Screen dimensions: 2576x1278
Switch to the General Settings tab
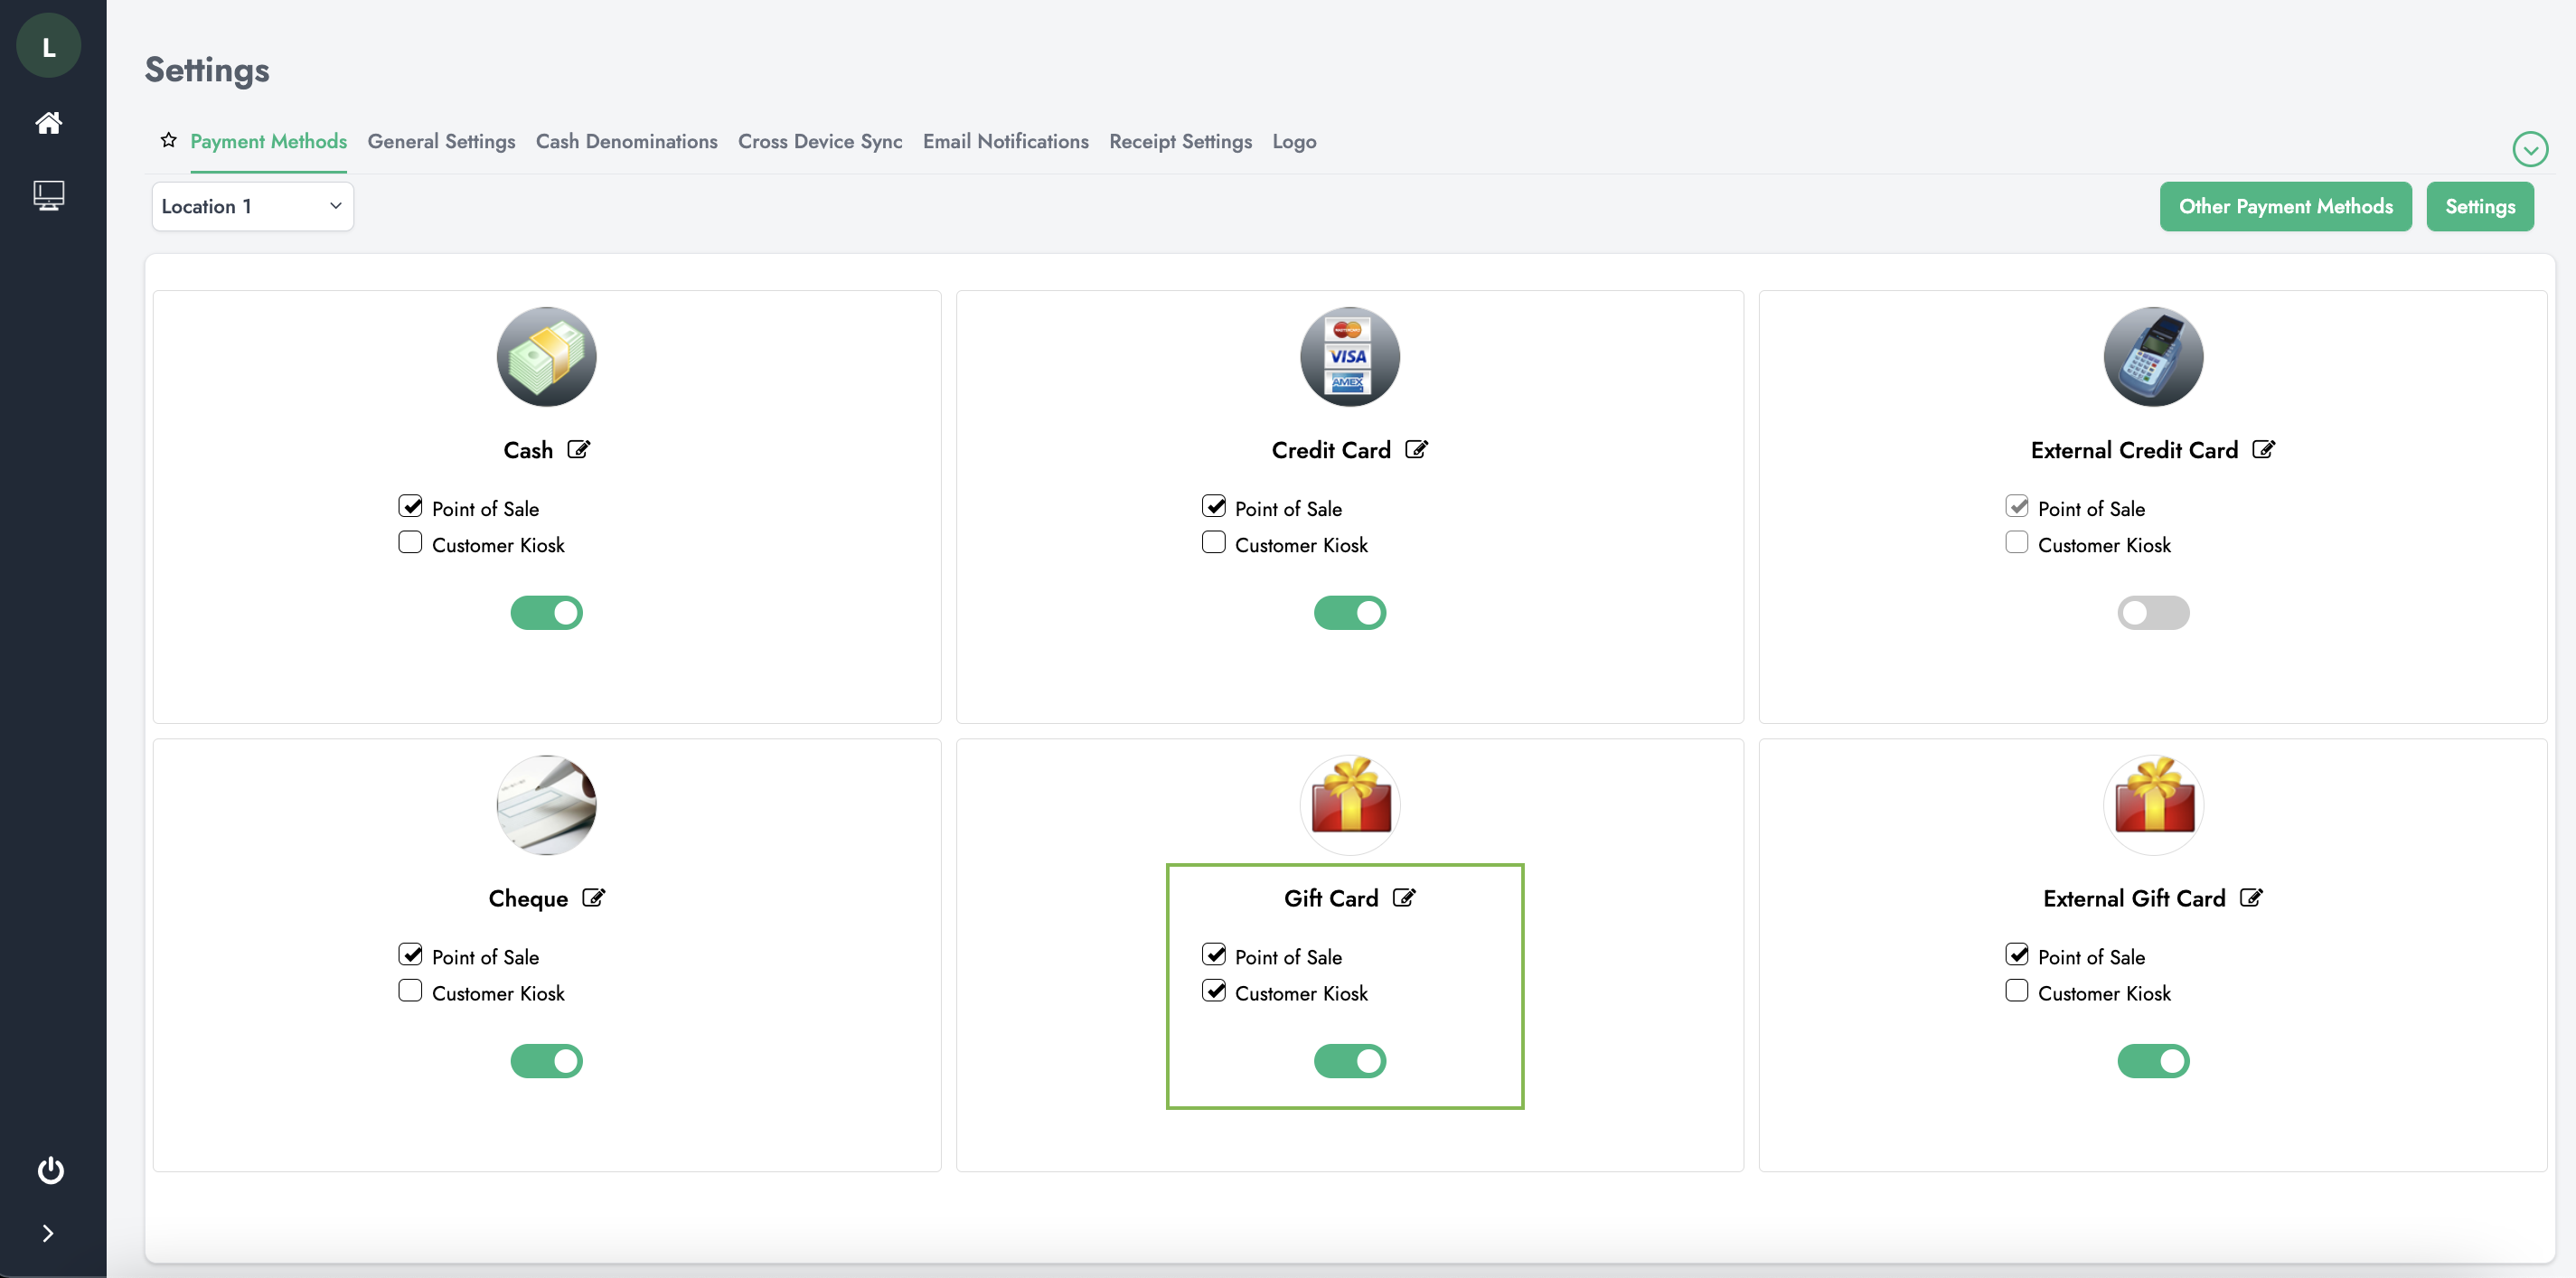point(441,141)
